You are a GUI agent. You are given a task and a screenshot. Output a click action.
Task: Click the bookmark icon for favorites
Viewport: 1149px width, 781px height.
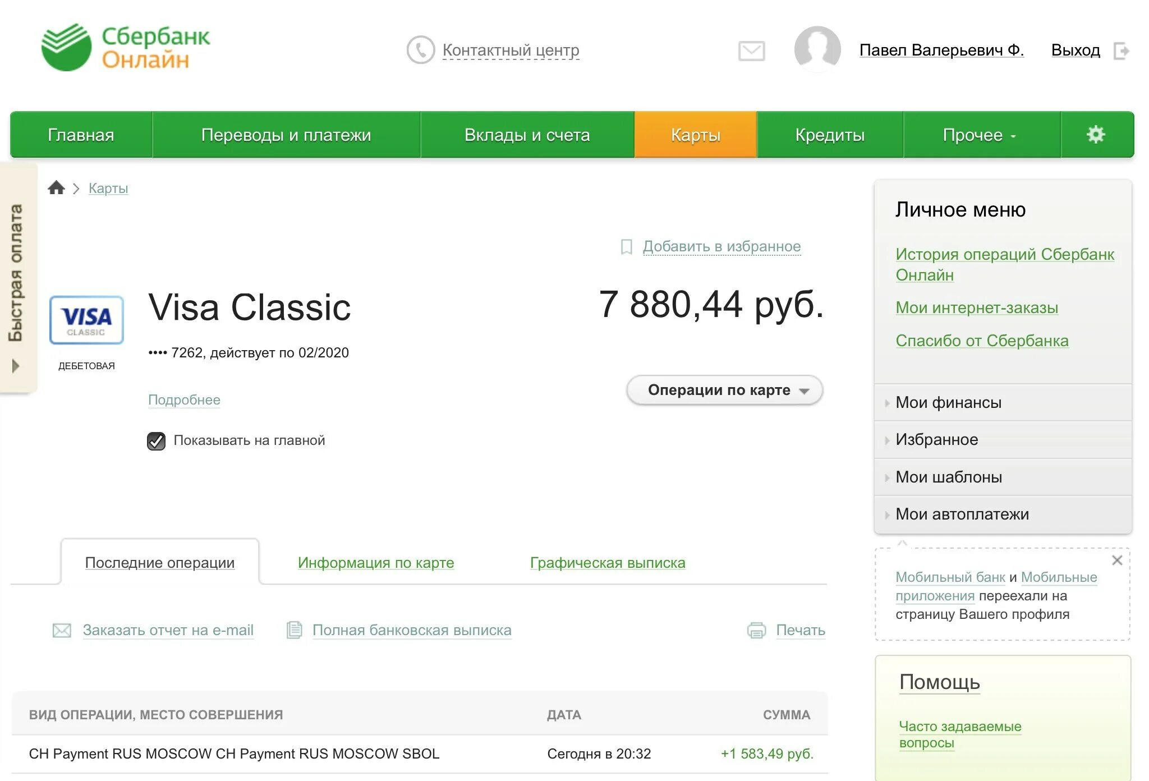click(x=626, y=247)
